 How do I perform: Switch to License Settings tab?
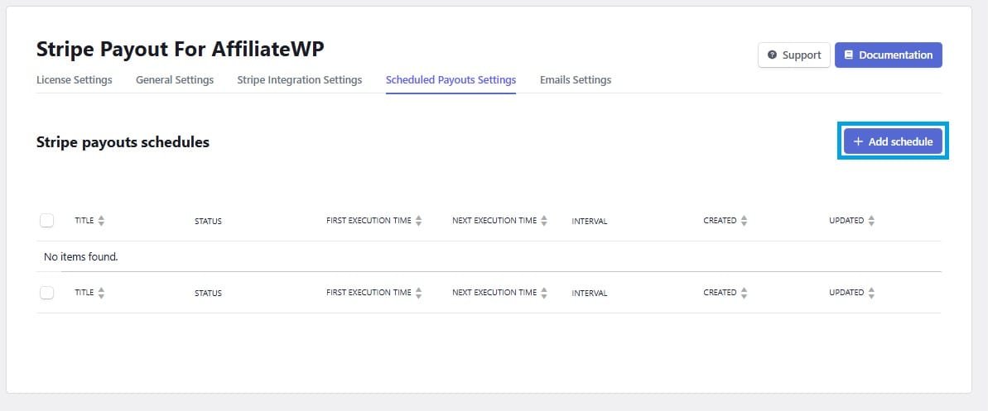[75, 80]
